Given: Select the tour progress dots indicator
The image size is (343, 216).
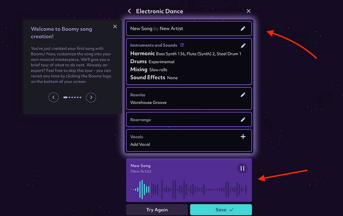Looking at the screenshot, I should coord(72,97).
